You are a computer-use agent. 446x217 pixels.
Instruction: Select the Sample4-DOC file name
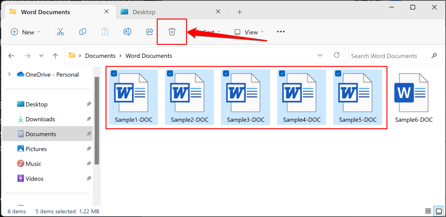[x=302, y=120]
